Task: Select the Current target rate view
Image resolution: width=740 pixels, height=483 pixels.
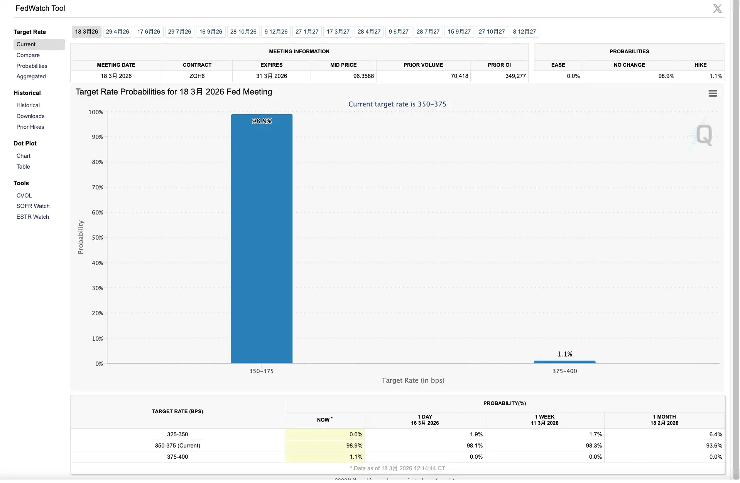Action: (26, 44)
